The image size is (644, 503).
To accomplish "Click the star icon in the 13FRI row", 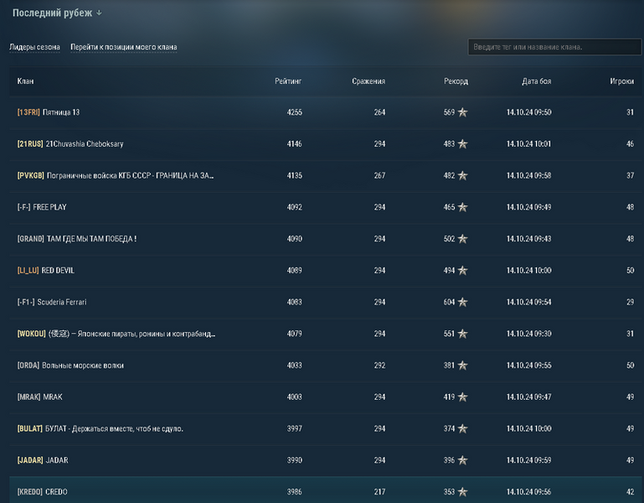I will (462, 112).
